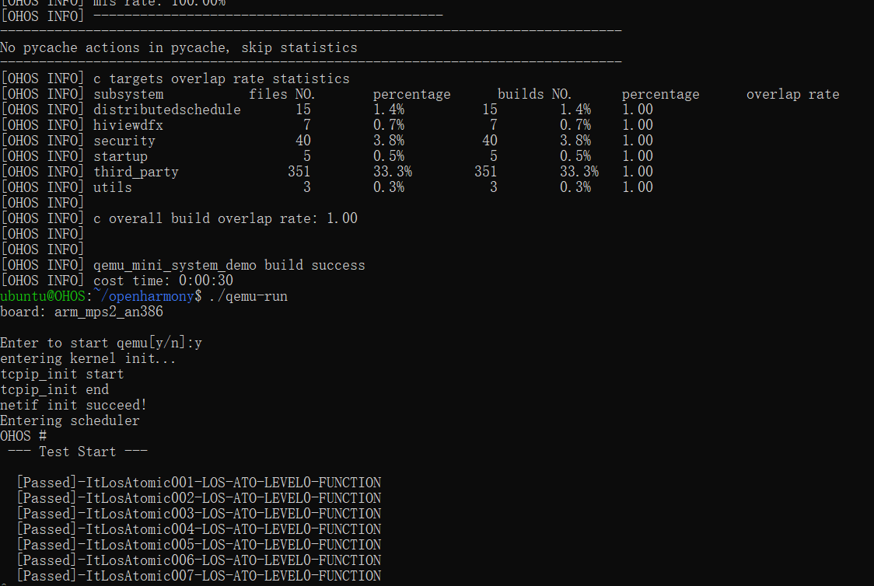Click the 'qemu_mini_system_demo build success' message
The image size is (874, 586).
[x=229, y=265]
